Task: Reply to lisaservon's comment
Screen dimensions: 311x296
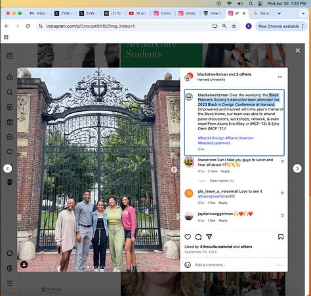Action: coord(225,171)
